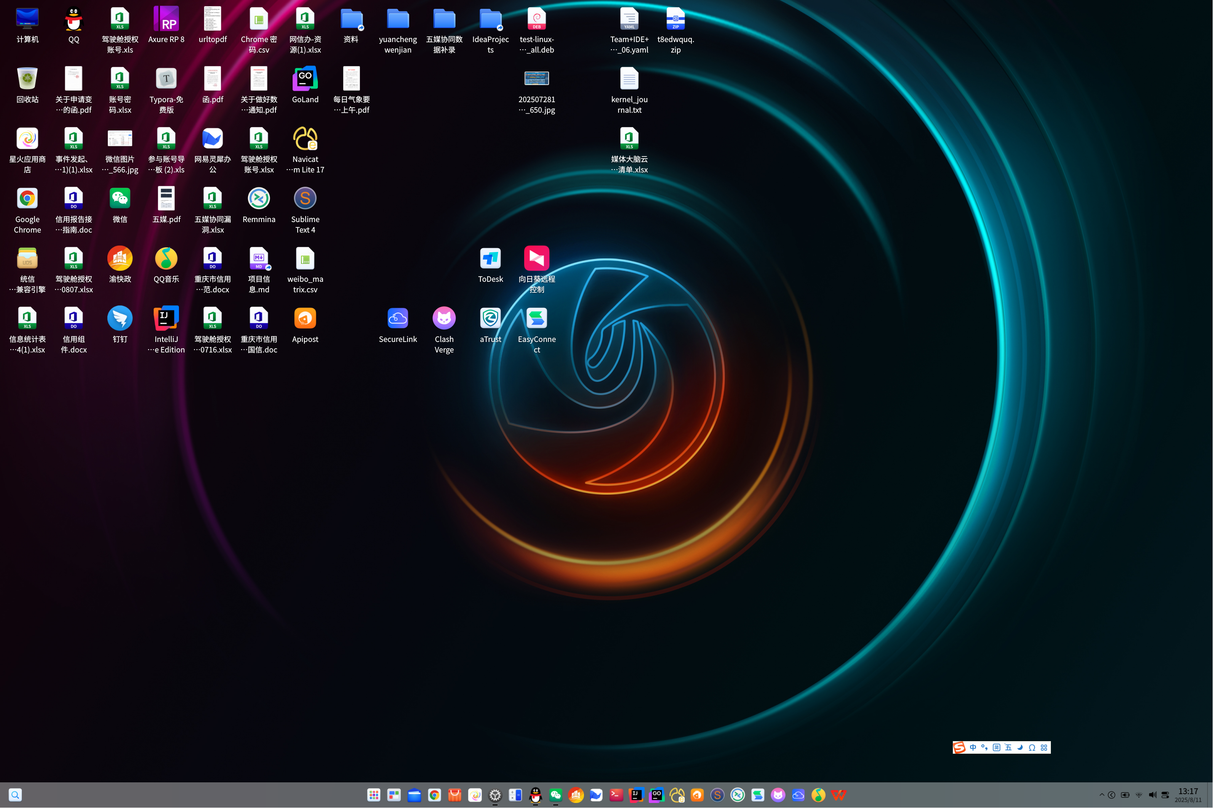
Task: Open system settings gear in taskbar
Action: (x=495, y=795)
